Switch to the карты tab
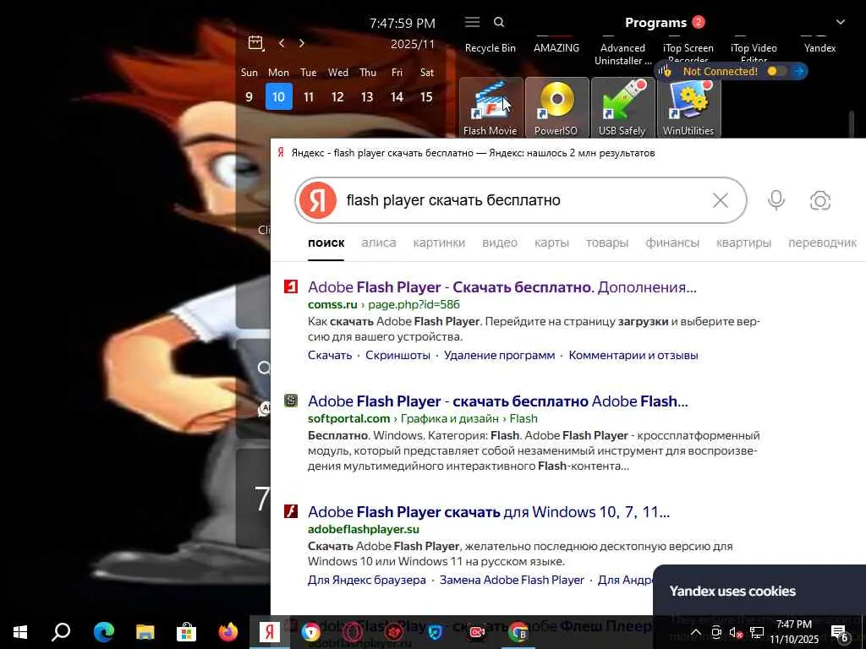866x649 pixels. [x=551, y=243]
